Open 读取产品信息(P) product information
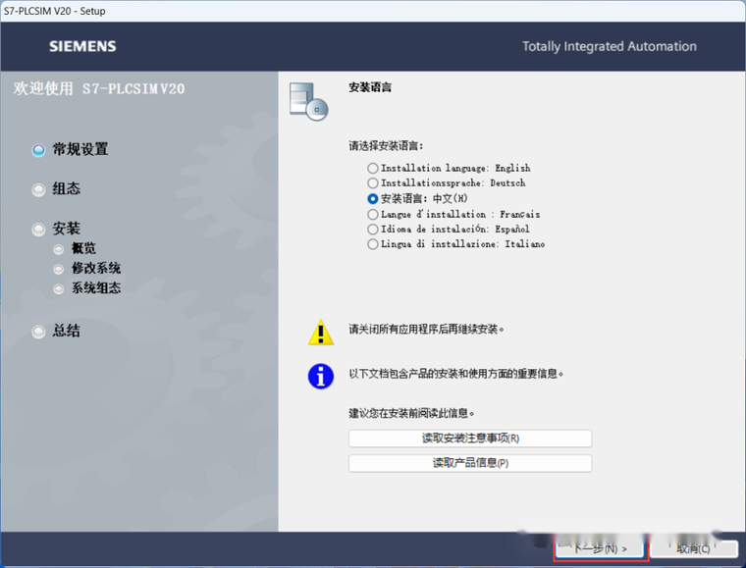 click(x=470, y=463)
